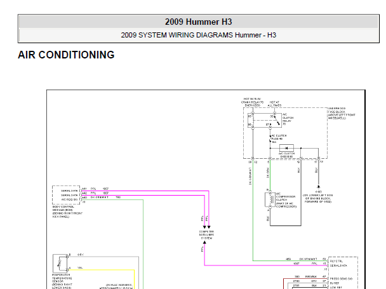Click the yellow wire from evaporator sensor
This screenshot has width=386, height=289.
tap(101, 270)
